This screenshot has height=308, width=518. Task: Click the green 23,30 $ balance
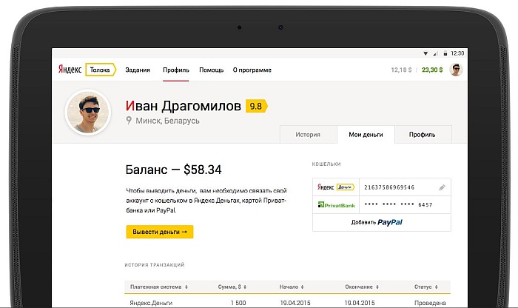431,70
